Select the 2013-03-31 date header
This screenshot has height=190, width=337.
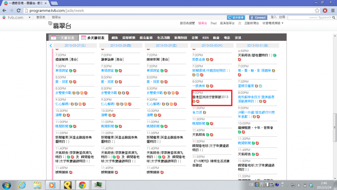tap(258, 45)
